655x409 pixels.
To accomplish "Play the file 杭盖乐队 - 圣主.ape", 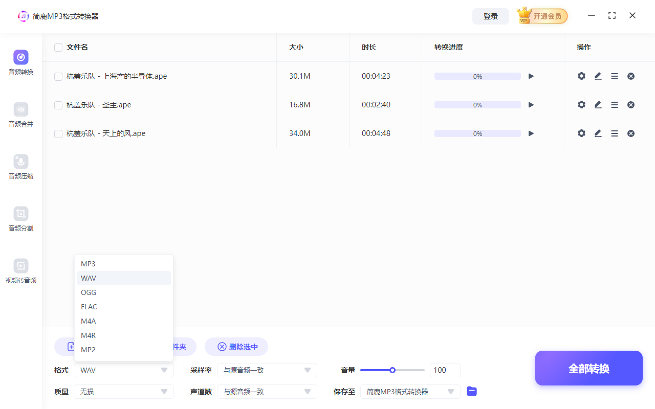I will click(x=531, y=104).
